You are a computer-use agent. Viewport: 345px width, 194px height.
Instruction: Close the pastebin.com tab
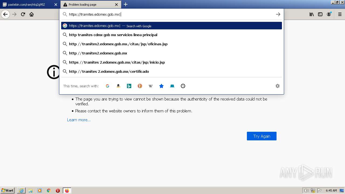[56, 5]
